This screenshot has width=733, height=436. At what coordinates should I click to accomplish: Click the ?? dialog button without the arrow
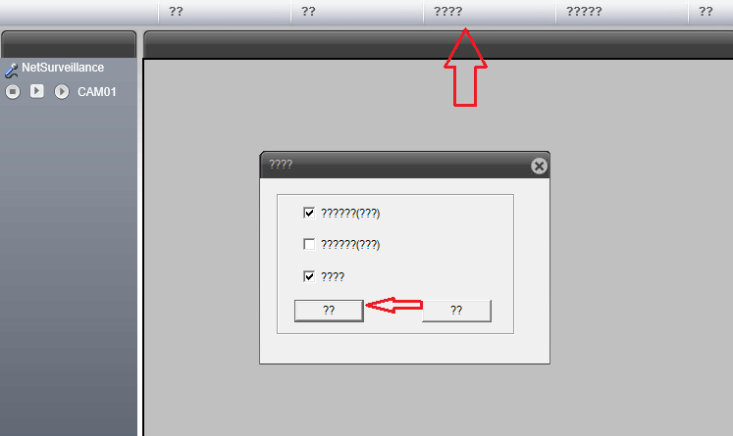(456, 311)
